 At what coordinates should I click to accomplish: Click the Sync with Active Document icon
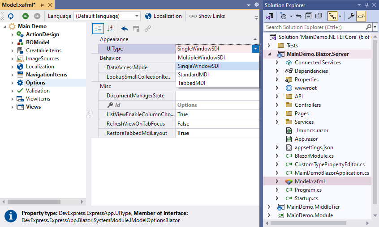299,16
